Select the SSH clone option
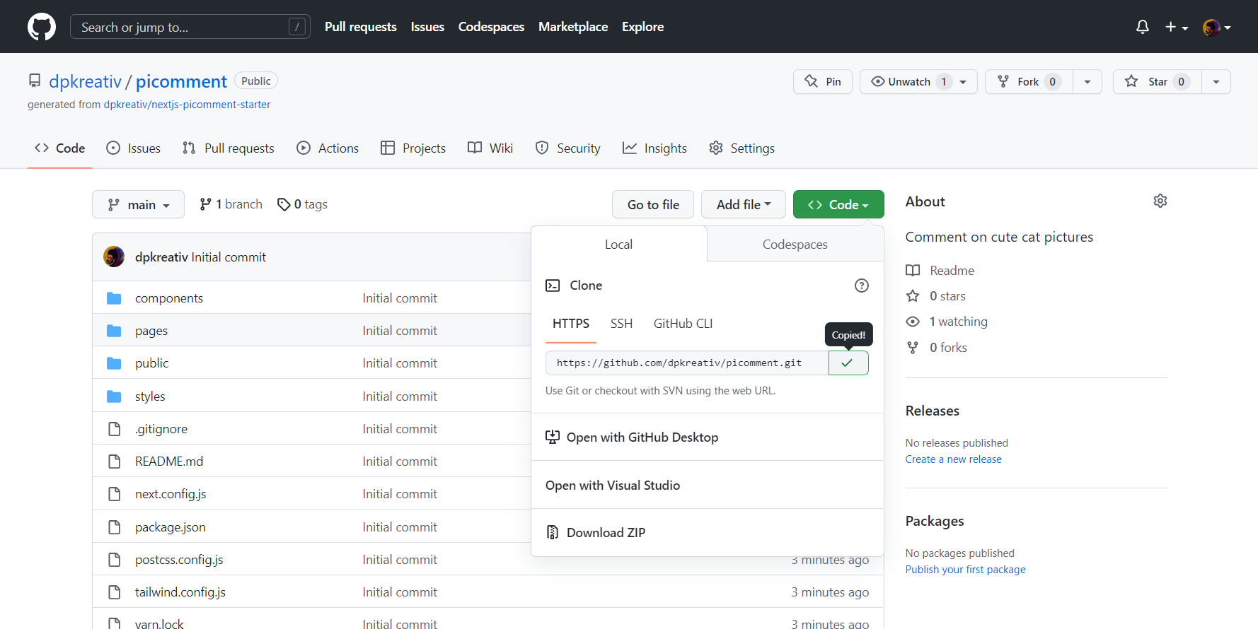The height and width of the screenshot is (629, 1258). tap(621, 324)
